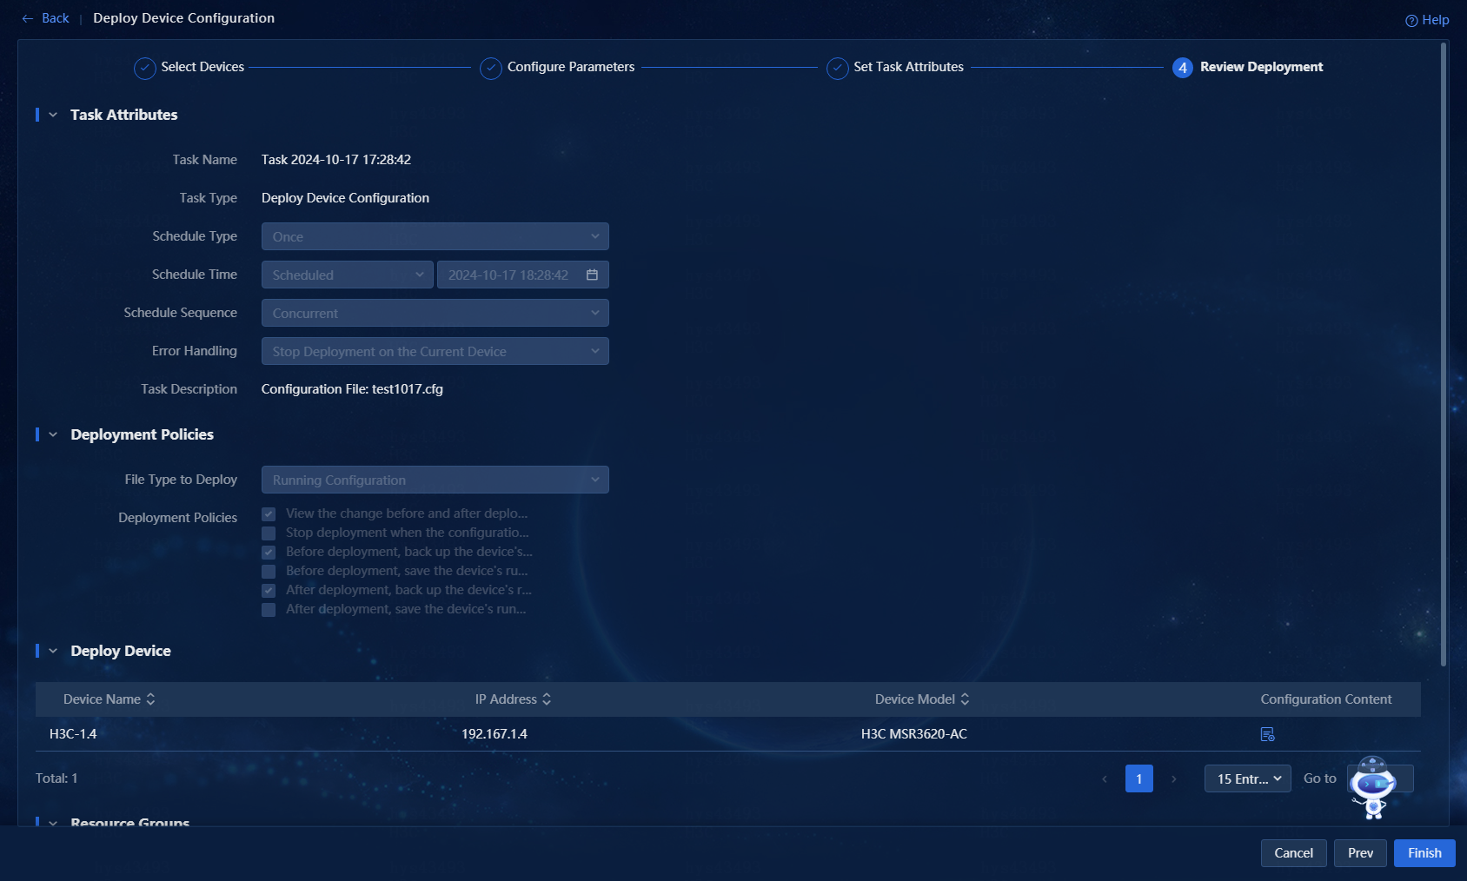Toggle 'After deployment, save the device's' checkbox
This screenshot has width=1467, height=881.
(269, 610)
